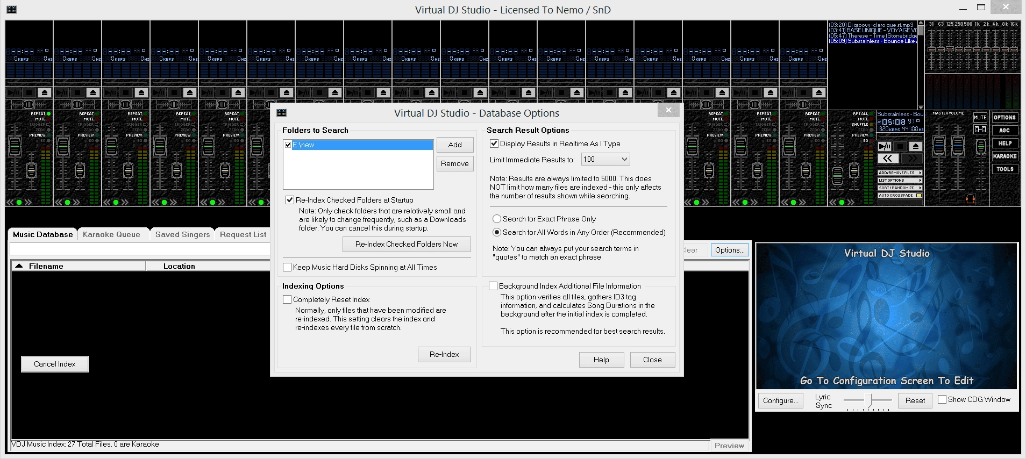
Task: Click the right double-arrow at leftmost deck bottom
Action: (28, 203)
